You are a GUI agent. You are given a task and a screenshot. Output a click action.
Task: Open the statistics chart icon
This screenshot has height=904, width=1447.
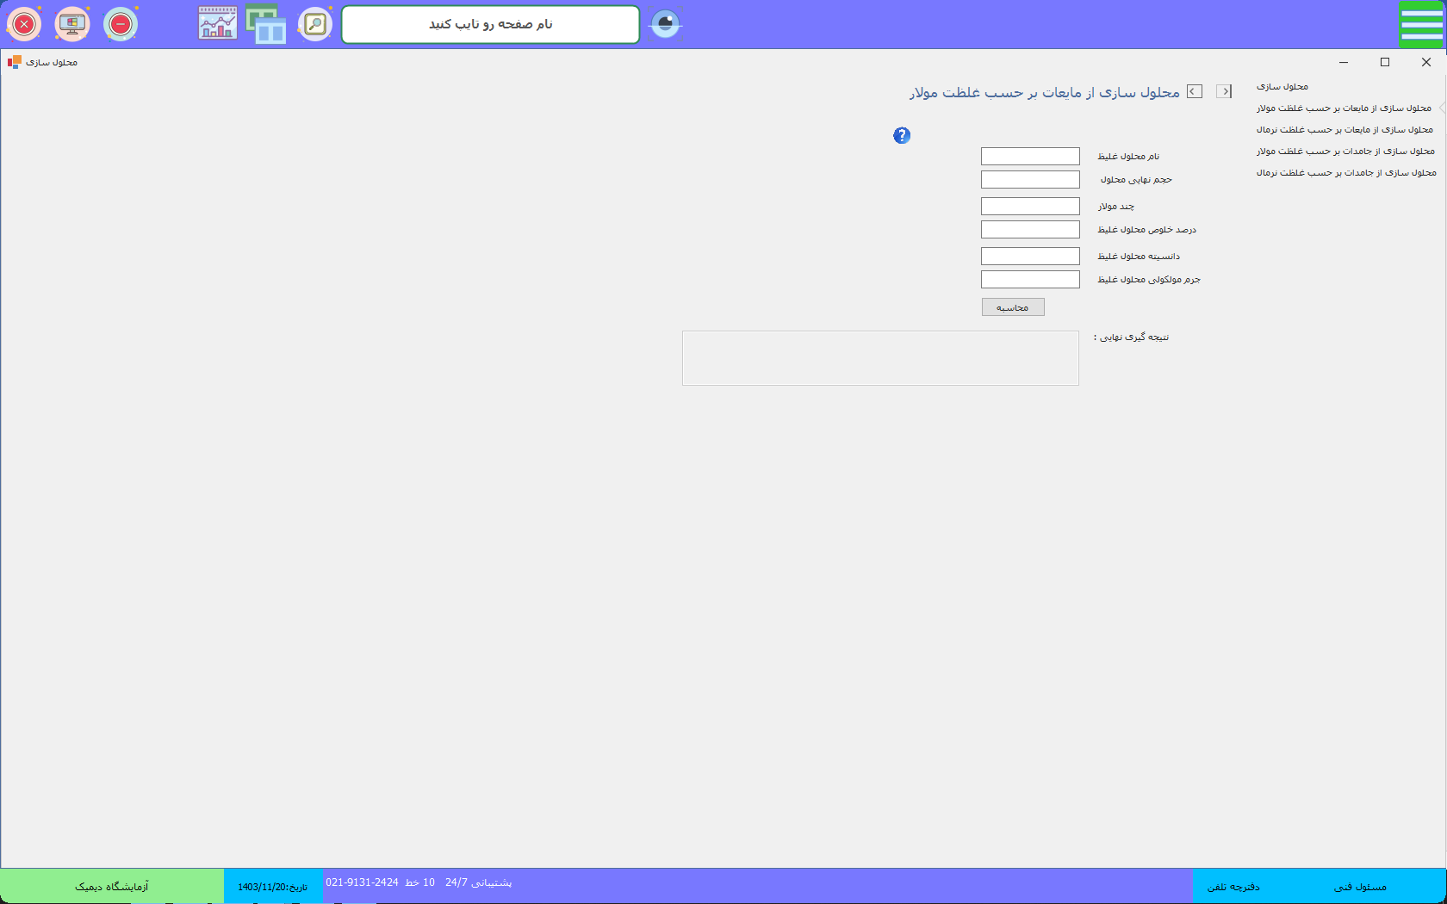[x=217, y=24]
